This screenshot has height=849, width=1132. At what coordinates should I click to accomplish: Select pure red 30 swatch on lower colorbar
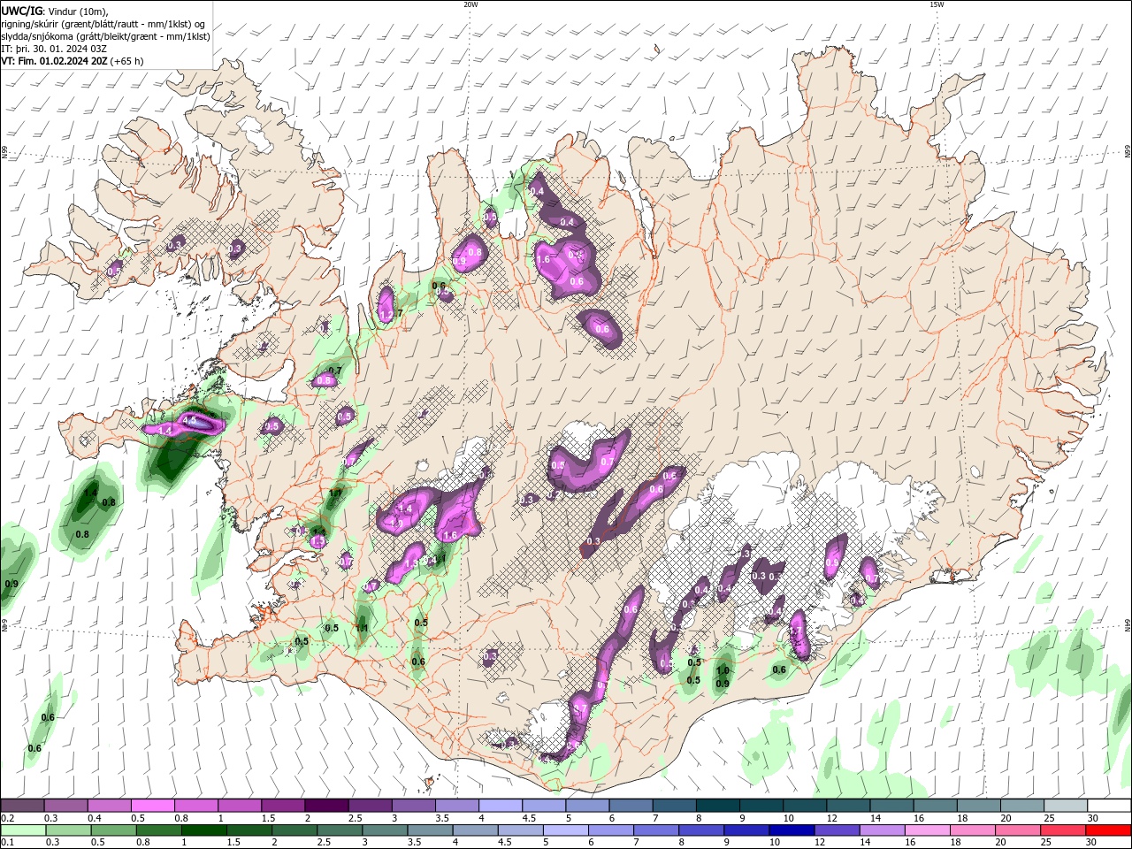[1108, 830]
